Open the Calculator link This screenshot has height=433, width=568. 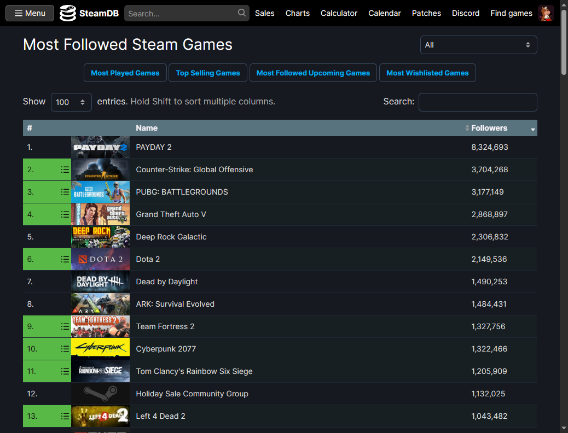[339, 14]
